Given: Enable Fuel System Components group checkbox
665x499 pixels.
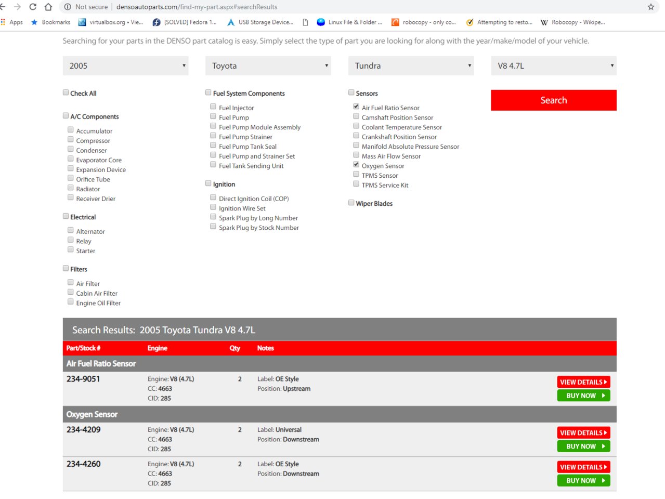Looking at the screenshot, I should [x=208, y=93].
